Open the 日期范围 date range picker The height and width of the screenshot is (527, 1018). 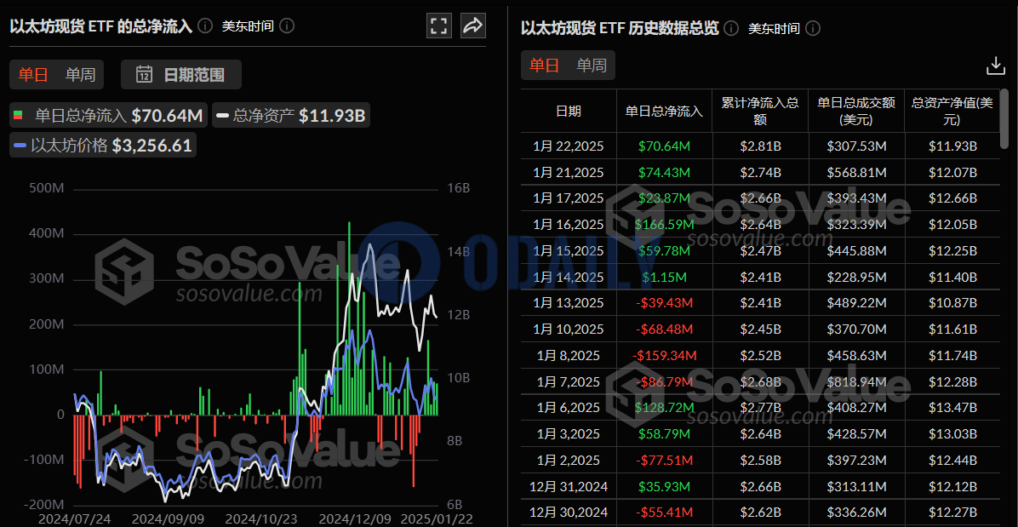[181, 75]
